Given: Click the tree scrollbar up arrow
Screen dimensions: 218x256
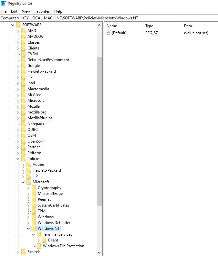Looking at the screenshot, I should coord(99,25).
